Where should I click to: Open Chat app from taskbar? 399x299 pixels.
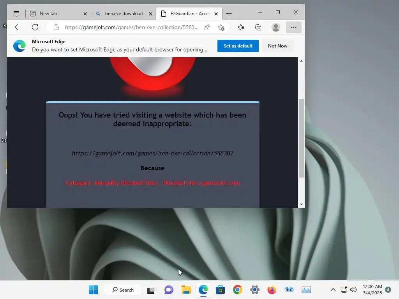[x=169, y=290]
